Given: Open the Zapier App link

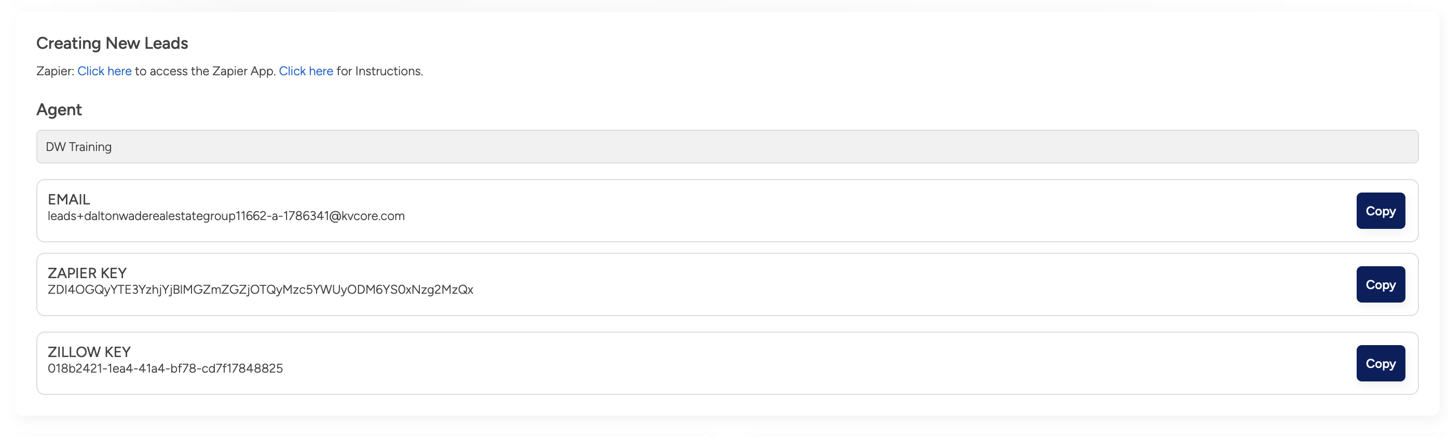Looking at the screenshot, I should pos(104,72).
